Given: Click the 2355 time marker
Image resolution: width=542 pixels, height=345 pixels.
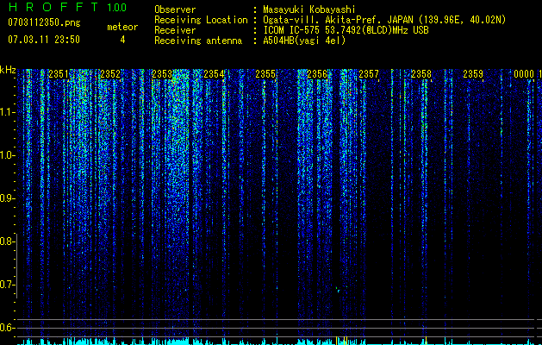Looking at the screenshot, I should pos(265,74).
